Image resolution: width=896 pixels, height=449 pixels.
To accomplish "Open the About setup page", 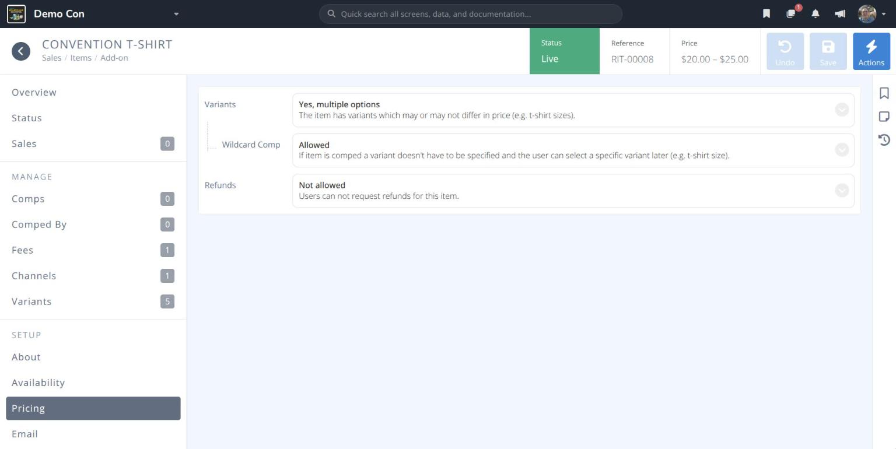I will (x=93, y=357).
